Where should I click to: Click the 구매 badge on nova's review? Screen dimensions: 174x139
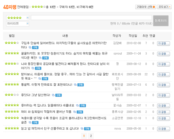pos(87,129)
